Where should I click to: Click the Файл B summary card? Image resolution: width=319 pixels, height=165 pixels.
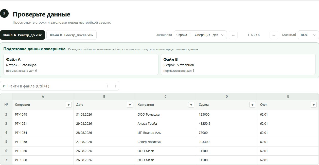pyautogui.click(x=238, y=64)
